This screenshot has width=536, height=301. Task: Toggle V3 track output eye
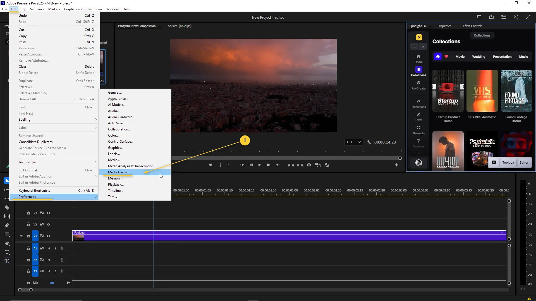click(x=48, y=213)
